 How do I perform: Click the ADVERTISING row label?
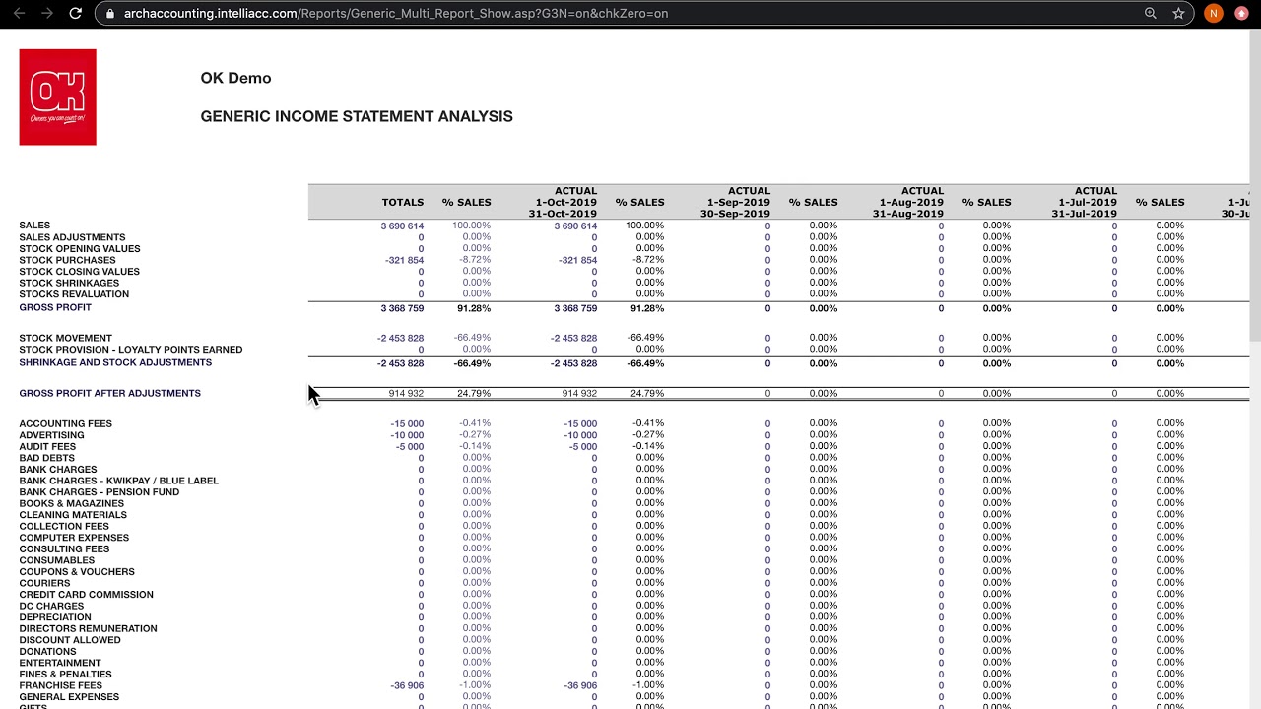[x=51, y=435]
